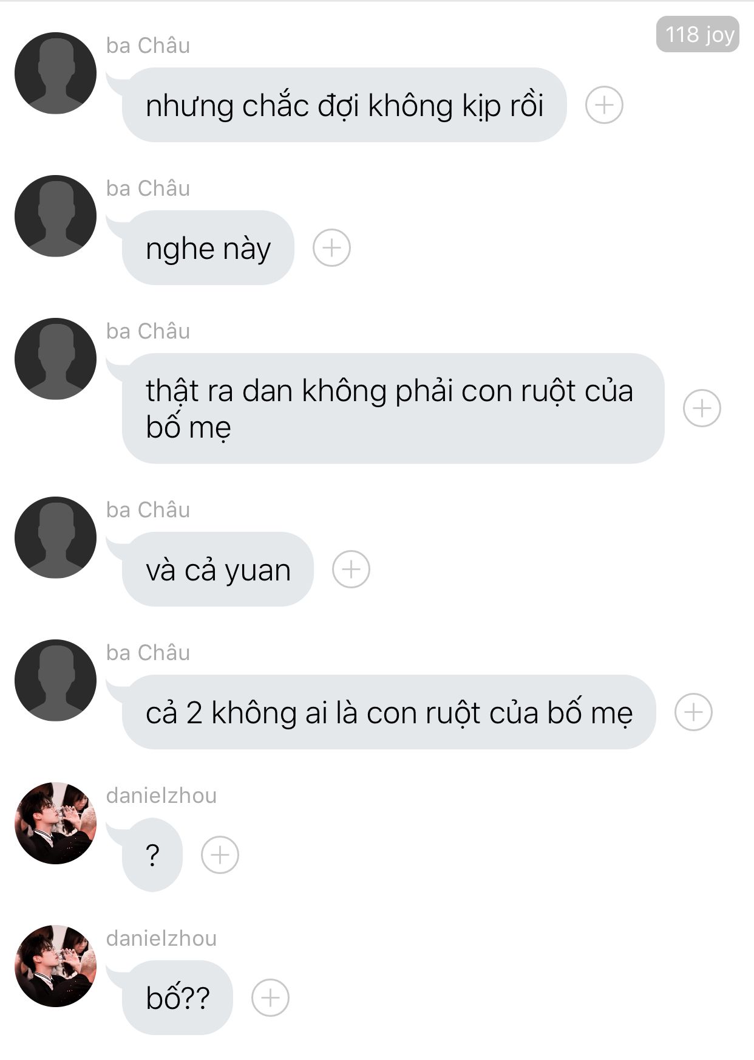Tap sender name "danielzhou" above "?" message
This screenshot has width=754, height=1060.
(x=161, y=796)
